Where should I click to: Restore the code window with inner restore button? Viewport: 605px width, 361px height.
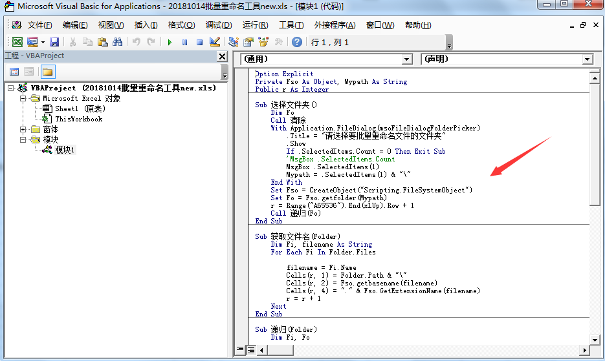(x=582, y=25)
